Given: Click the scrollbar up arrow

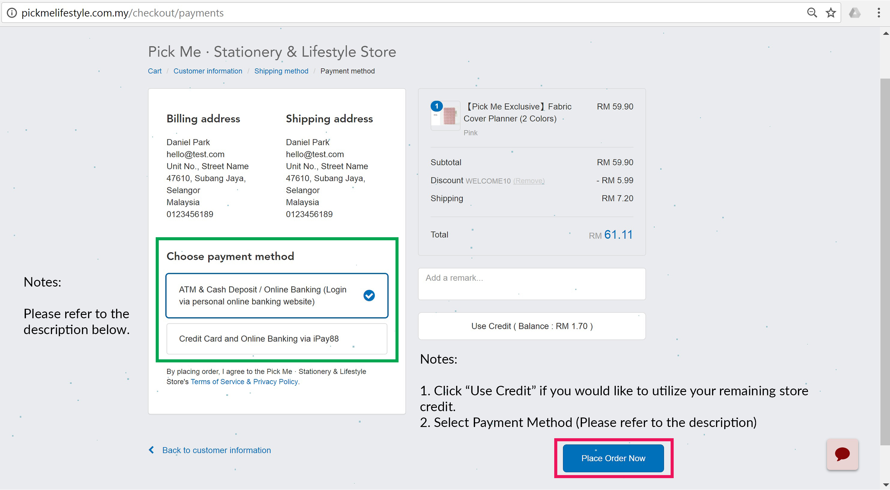Looking at the screenshot, I should 885,33.
